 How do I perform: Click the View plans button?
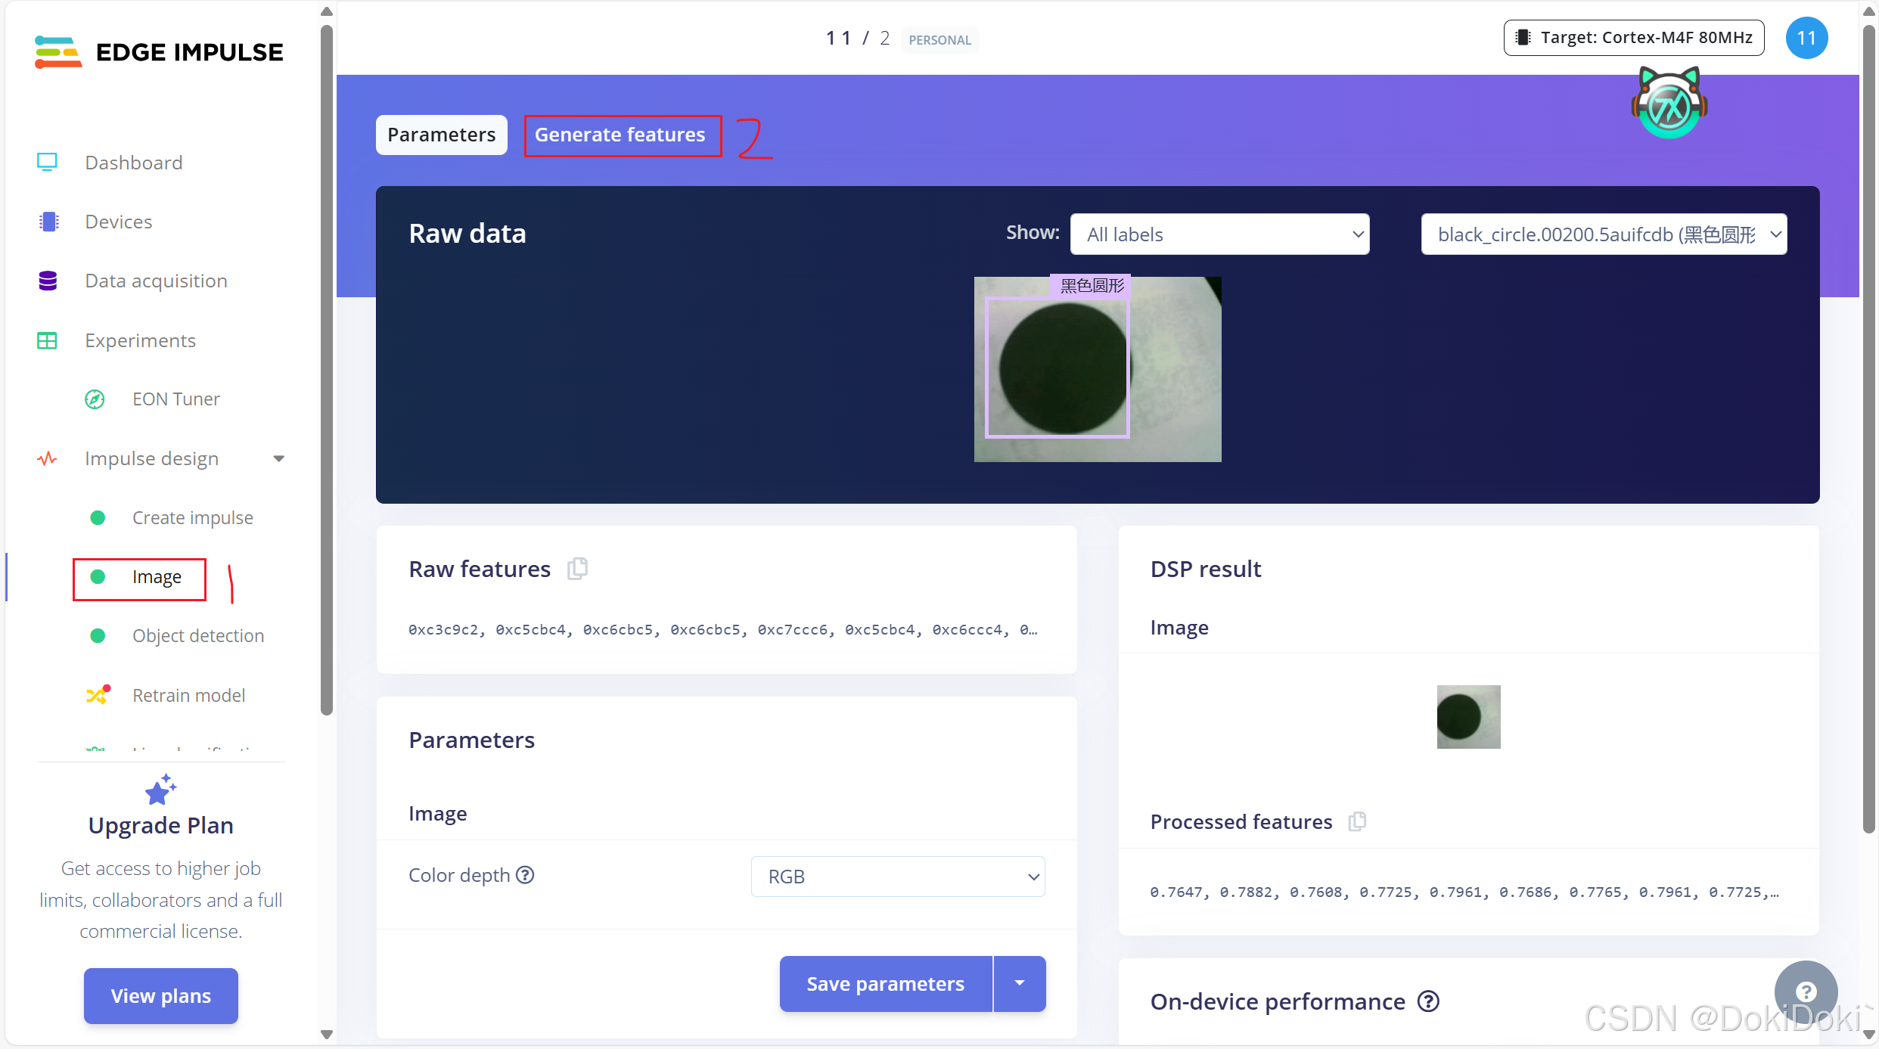click(x=160, y=995)
